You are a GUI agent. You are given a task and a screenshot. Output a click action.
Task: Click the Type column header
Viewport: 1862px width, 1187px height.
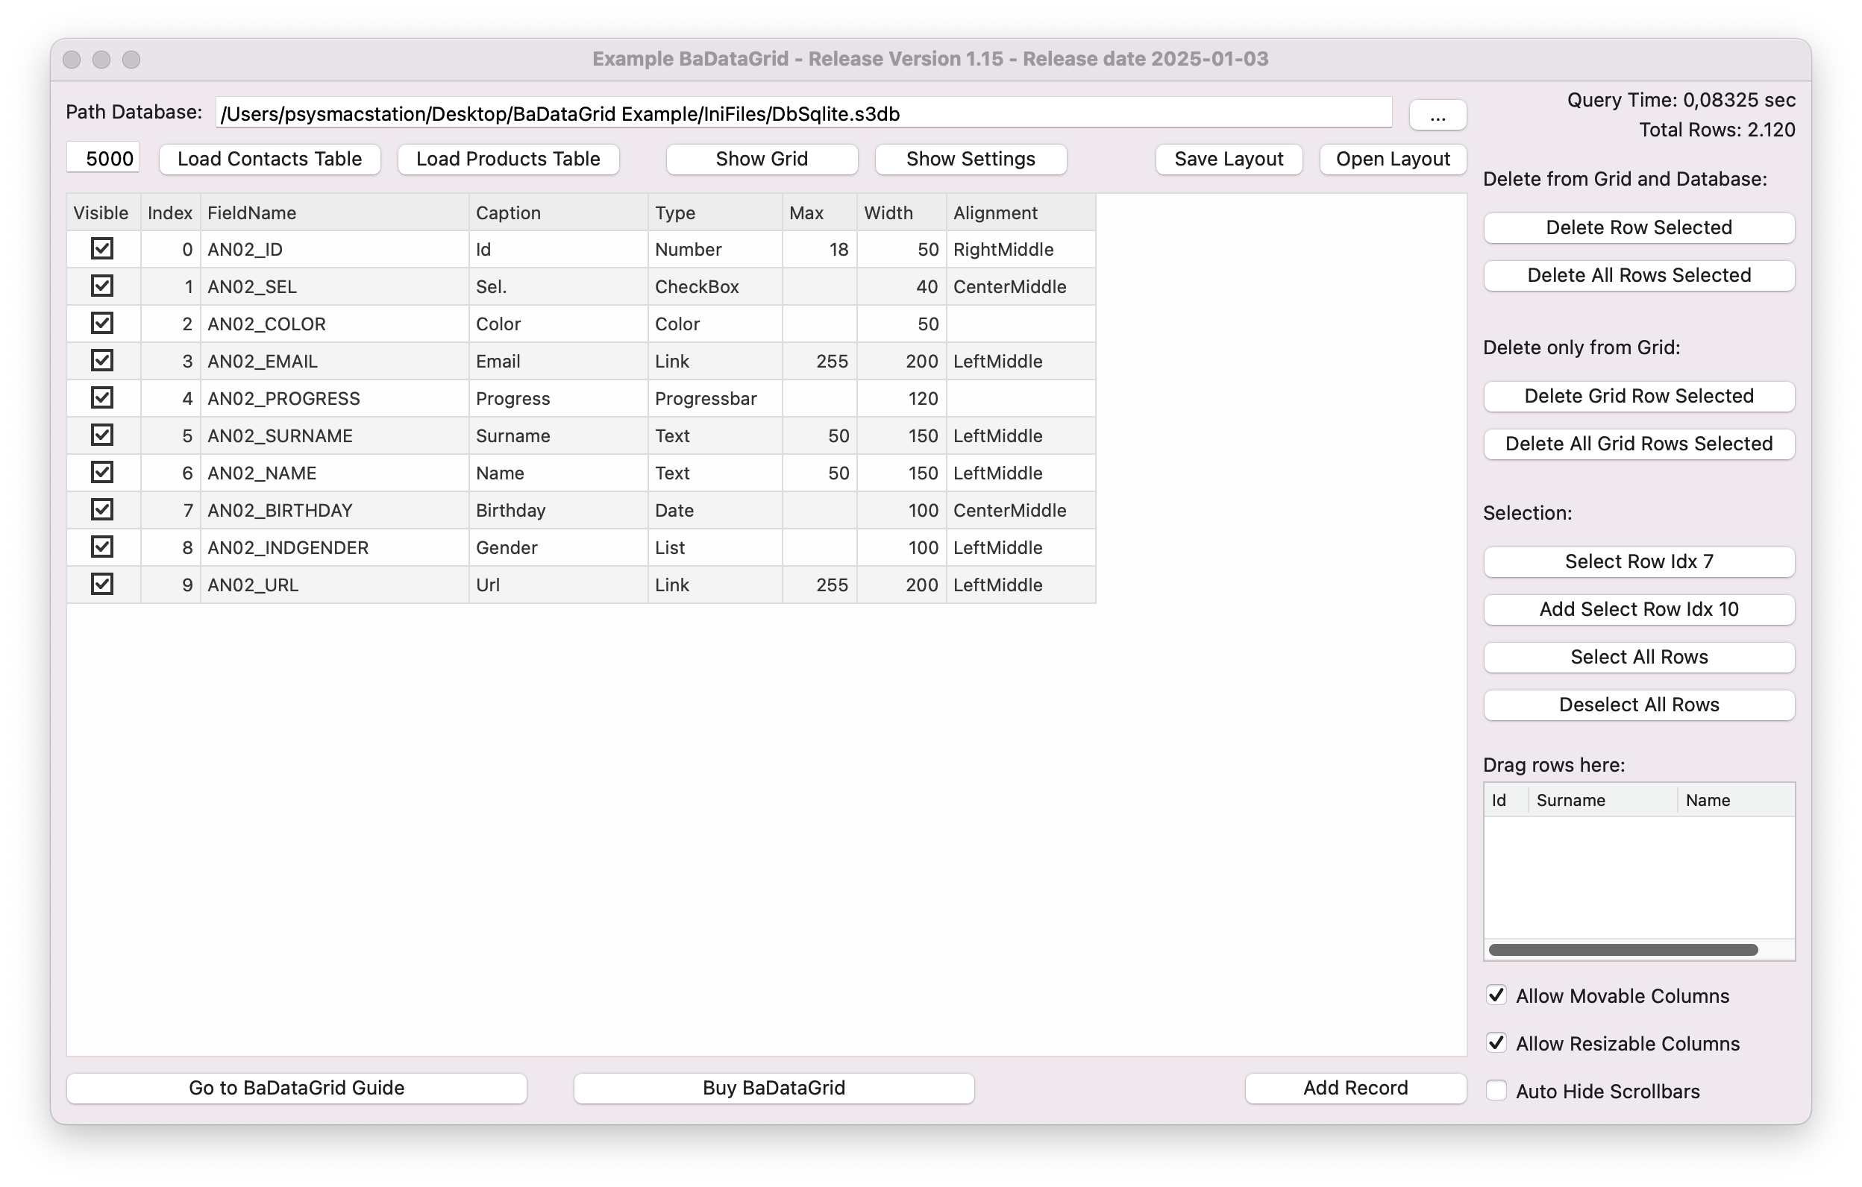[x=715, y=212]
